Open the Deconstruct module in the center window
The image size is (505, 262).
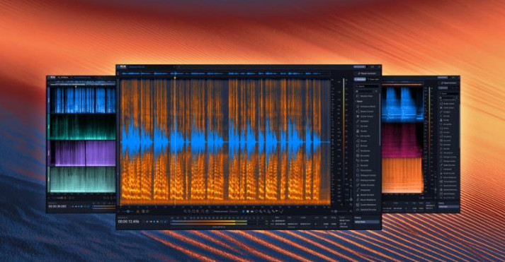pos(364,170)
